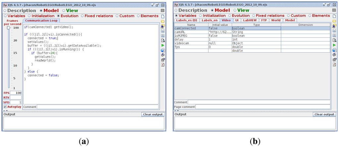Clear output in the left window
Screen dimensions: 339x147
[153, 114]
